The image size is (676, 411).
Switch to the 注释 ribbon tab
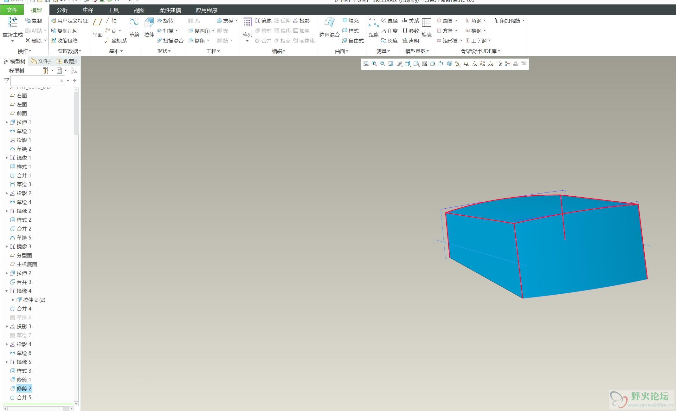(88, 10)
